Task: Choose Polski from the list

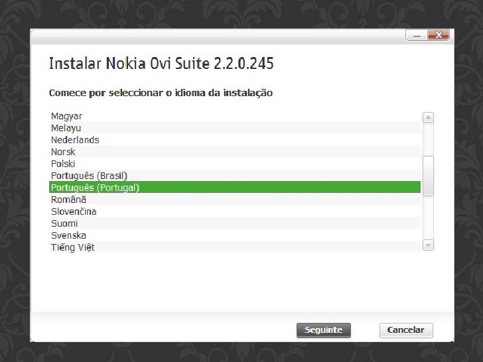Action: pos(235,164)
